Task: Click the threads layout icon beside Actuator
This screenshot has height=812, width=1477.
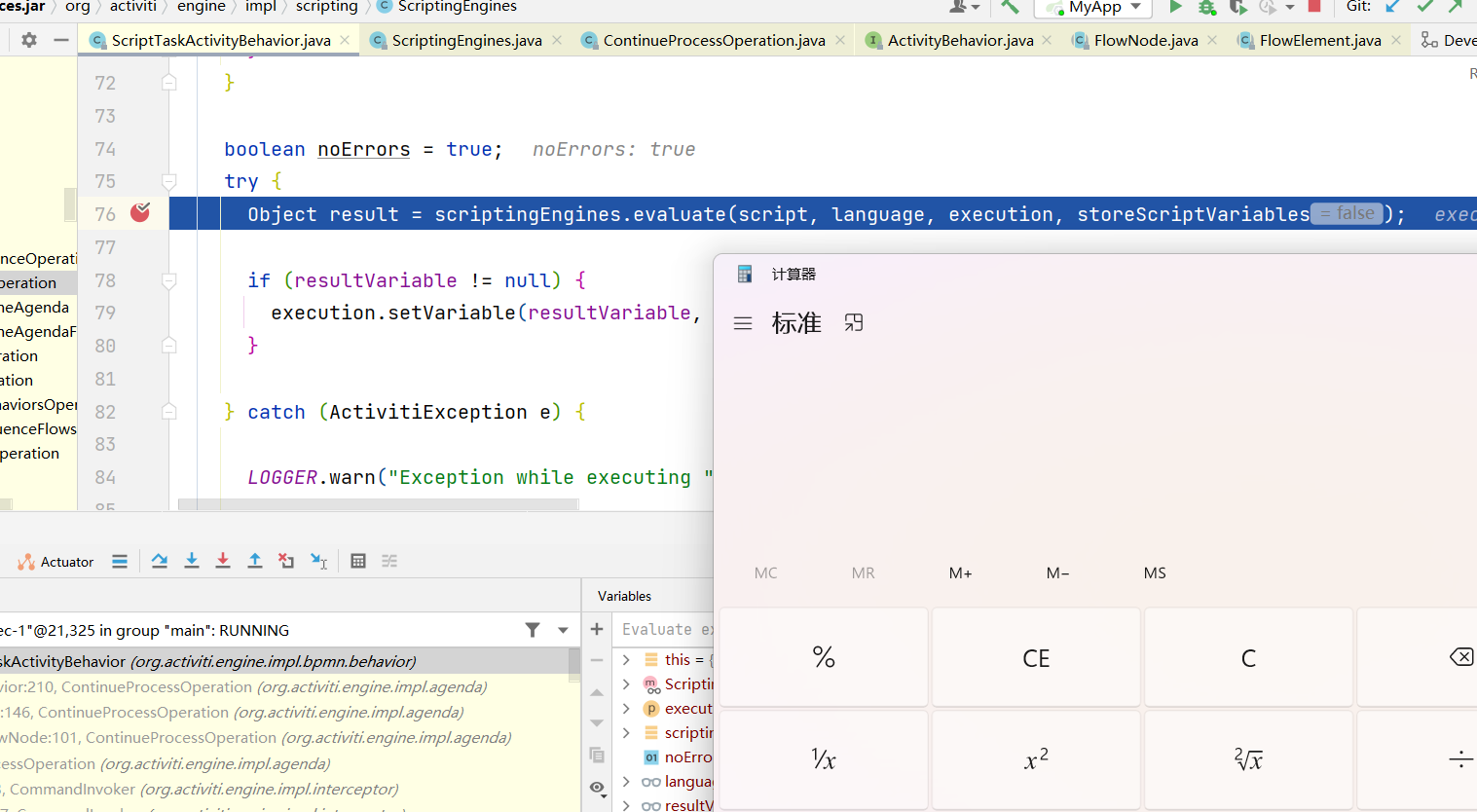Action: (120, 561)
